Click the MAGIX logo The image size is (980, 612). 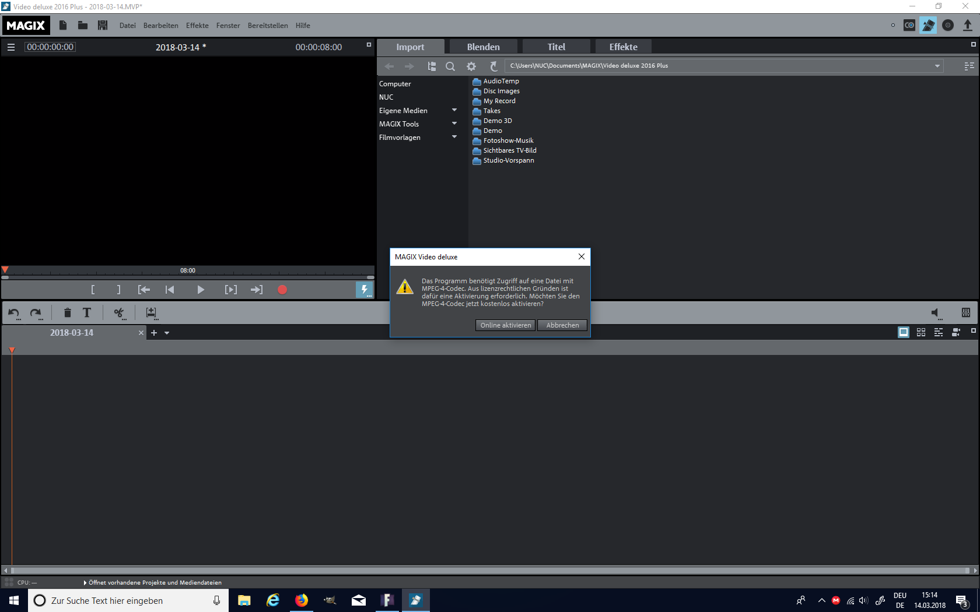(26, 26)
